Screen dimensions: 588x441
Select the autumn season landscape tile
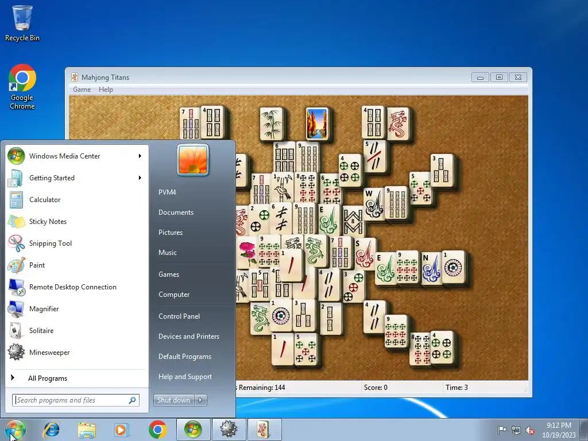point(317,124)
